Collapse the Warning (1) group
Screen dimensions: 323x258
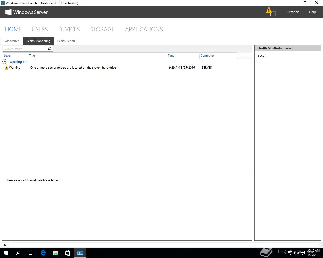pos(5,62)
